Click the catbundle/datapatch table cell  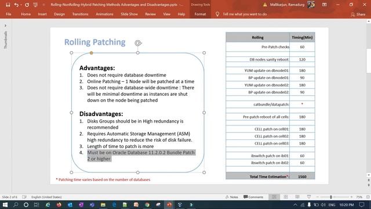coord(257,105)
